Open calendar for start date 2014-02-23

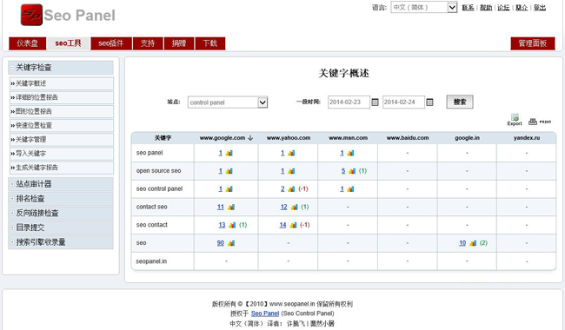[x=376, y=102]
